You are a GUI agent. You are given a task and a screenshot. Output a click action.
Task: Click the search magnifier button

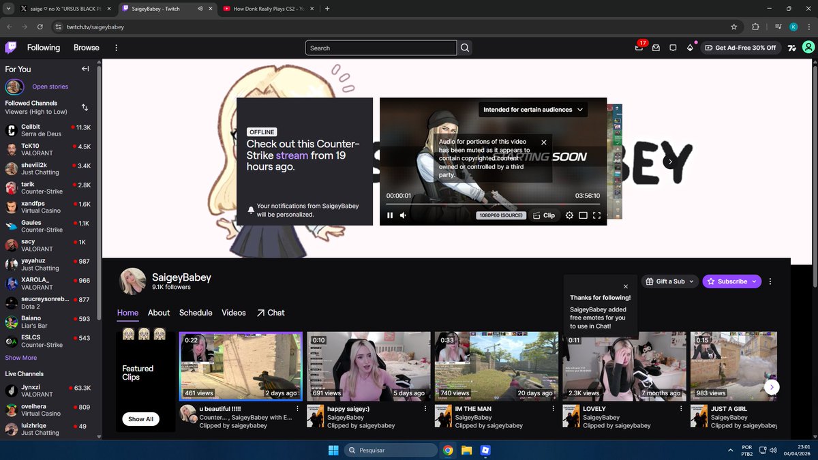(x=465, y=48)
